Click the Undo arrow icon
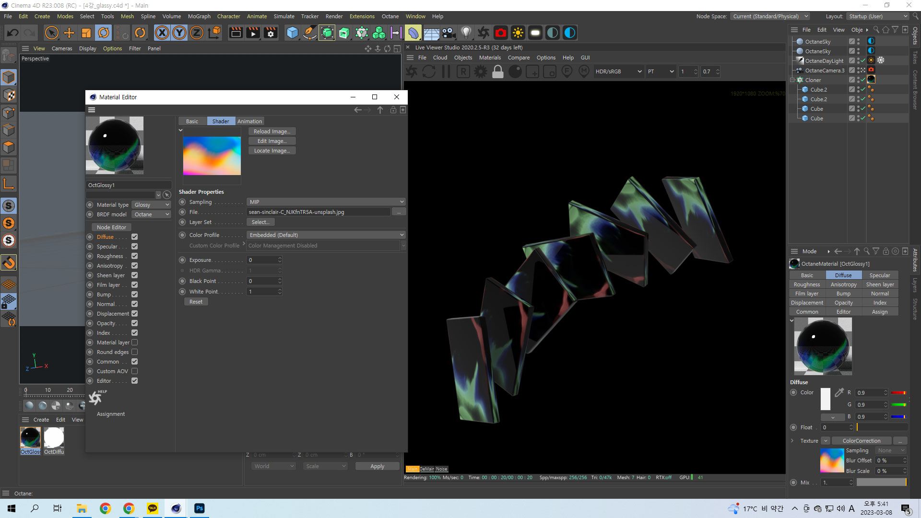This screenshot has height=518, width=921. tap(13, 33)
